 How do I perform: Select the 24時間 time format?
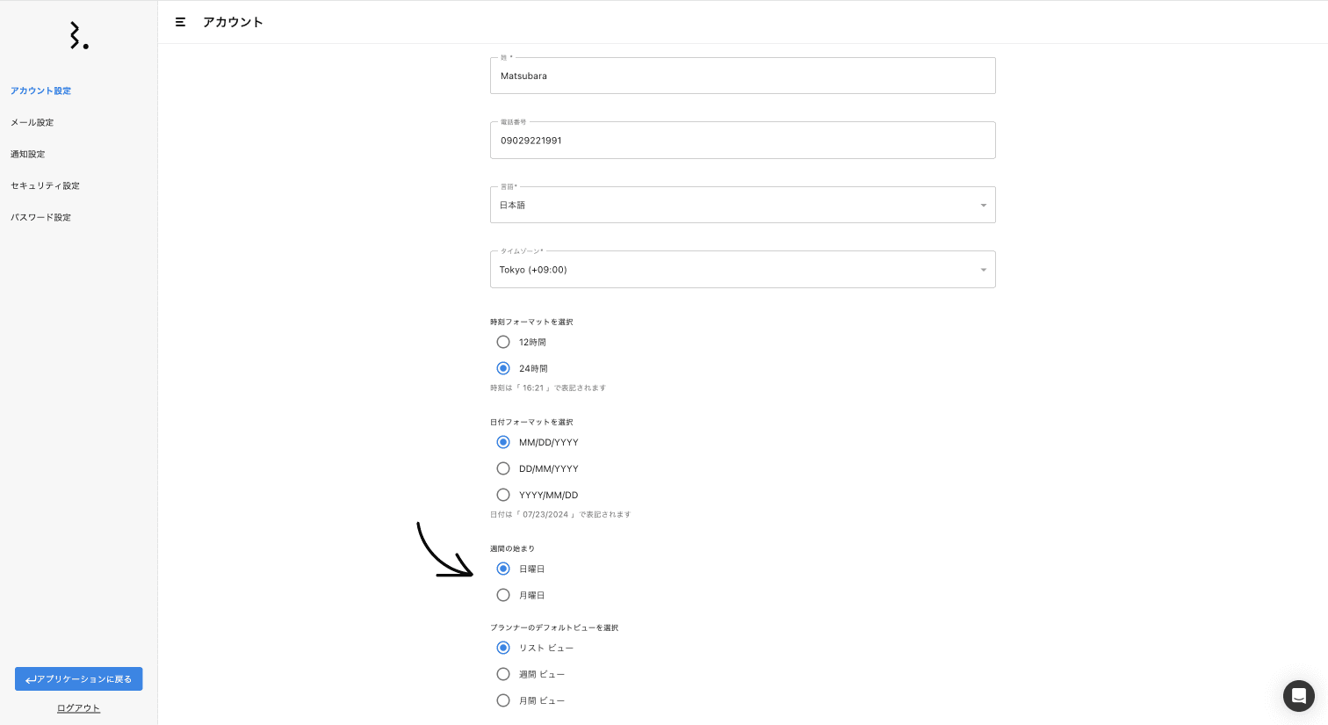[x=503, y=368]
